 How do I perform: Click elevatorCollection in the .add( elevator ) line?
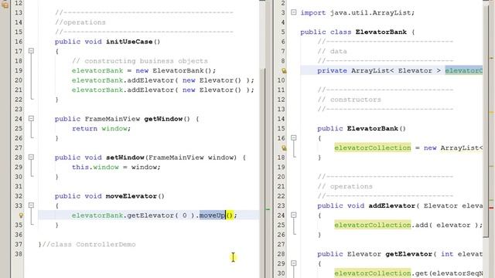click(x=373, y=225)
